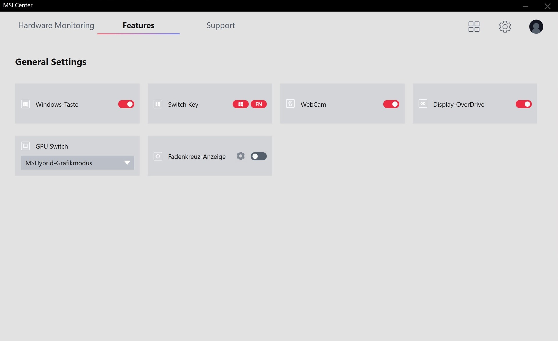Viewport: 558px width, 341px height.
Task: Disable the Display-OverDrive toggle
Action: 524,104
